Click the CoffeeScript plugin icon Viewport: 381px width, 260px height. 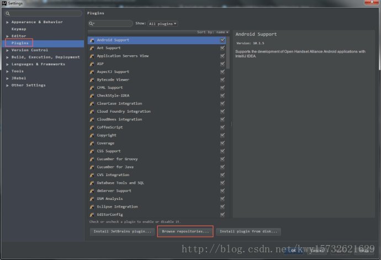point(92,128)
